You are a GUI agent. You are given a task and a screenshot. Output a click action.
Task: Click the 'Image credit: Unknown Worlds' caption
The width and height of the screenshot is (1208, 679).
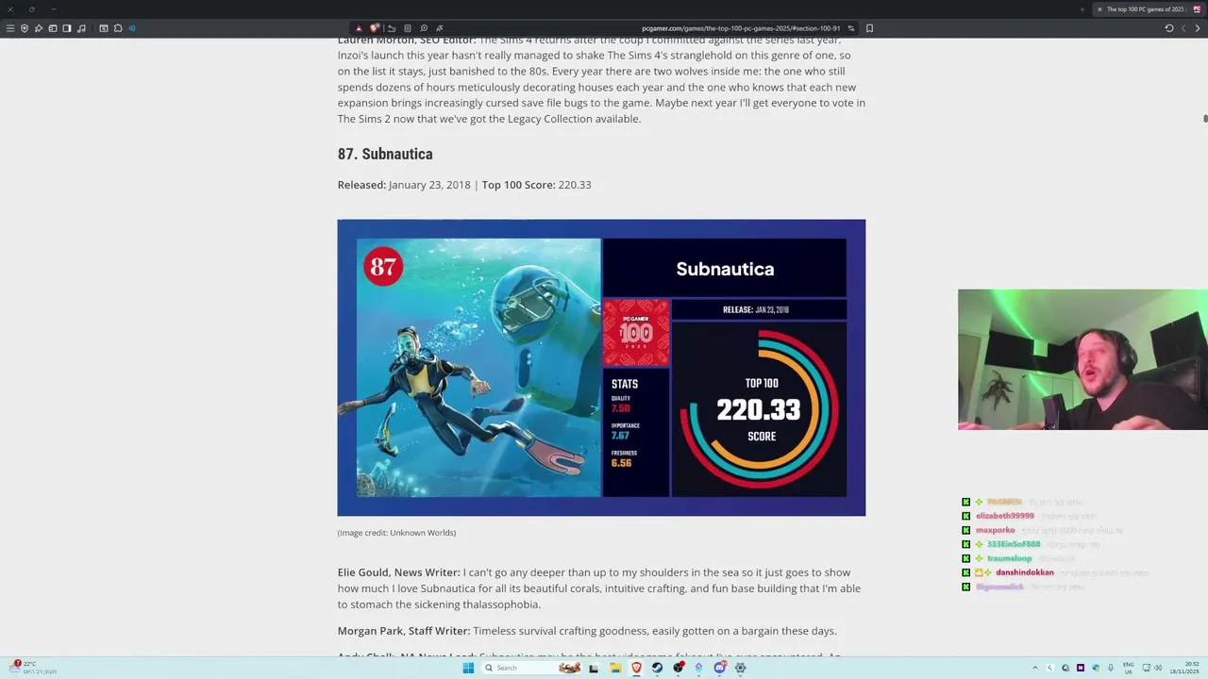396,533
